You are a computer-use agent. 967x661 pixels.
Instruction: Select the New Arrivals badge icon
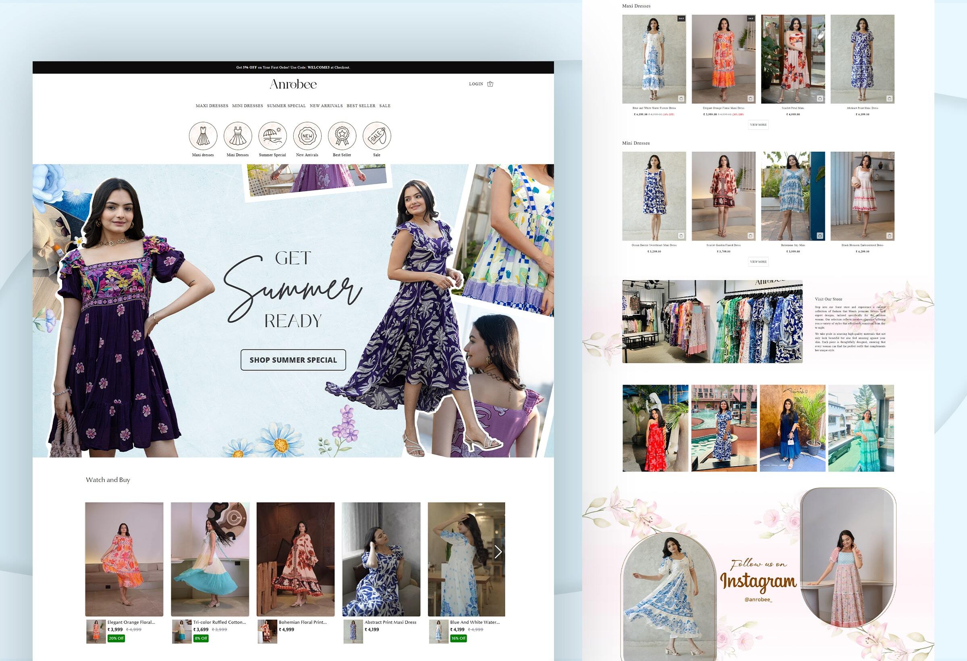coord(307,136)
